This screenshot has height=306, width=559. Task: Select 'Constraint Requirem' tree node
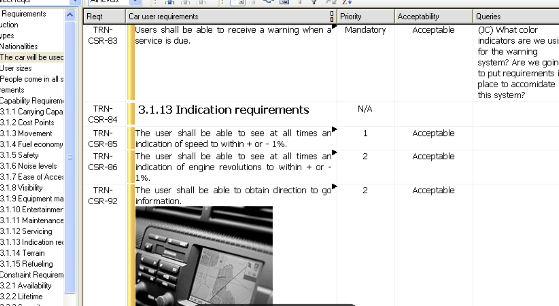click(32, 275)
